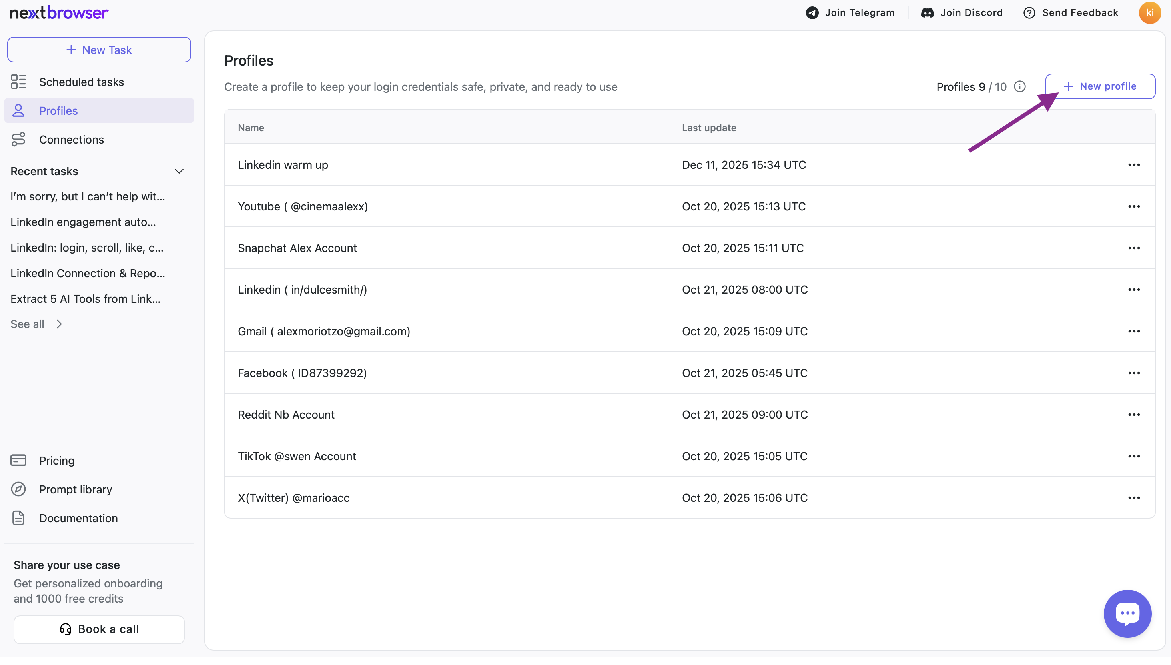
Task: Open the nextbrowser logo home
Action: [x=59, y=13]
